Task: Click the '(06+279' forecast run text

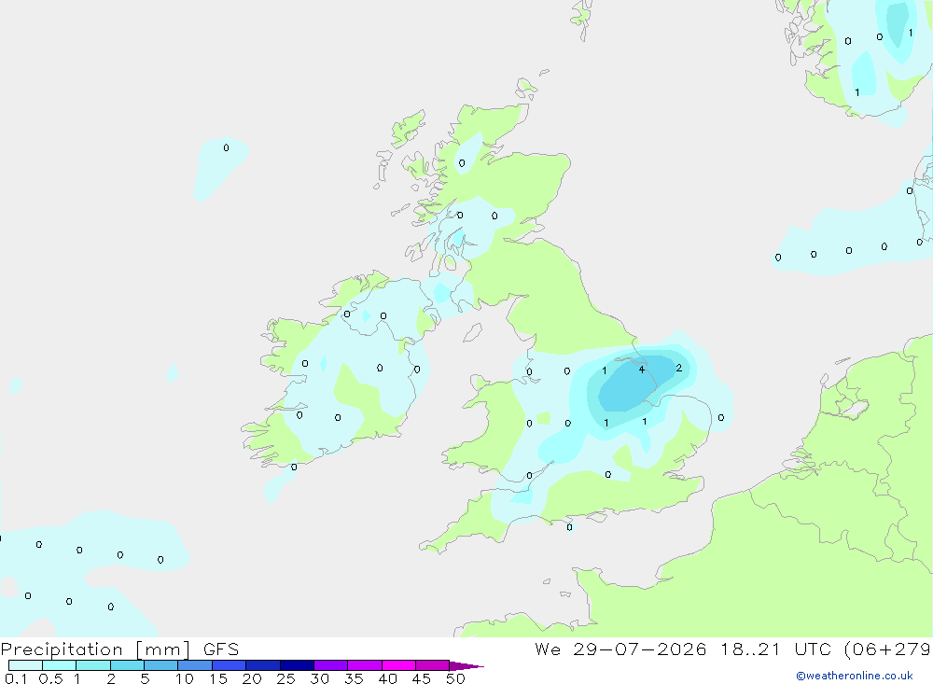Action: pos(888,649)
